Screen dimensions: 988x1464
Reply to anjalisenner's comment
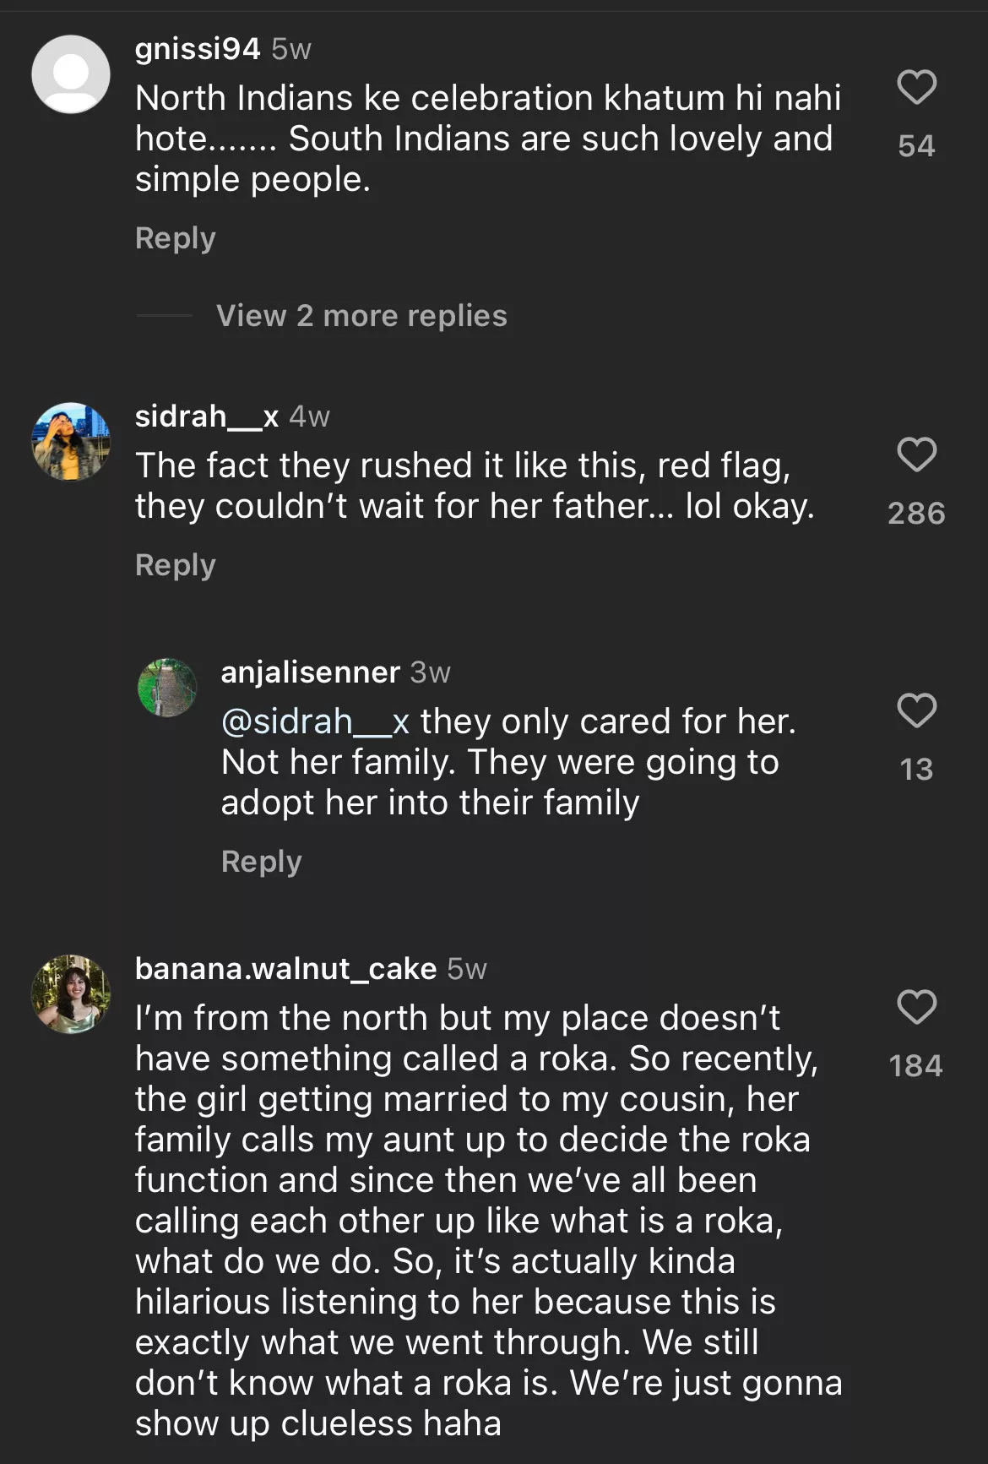(x=261, y=862)
